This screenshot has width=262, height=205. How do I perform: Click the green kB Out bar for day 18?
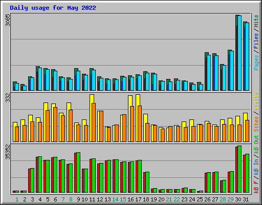147,182
